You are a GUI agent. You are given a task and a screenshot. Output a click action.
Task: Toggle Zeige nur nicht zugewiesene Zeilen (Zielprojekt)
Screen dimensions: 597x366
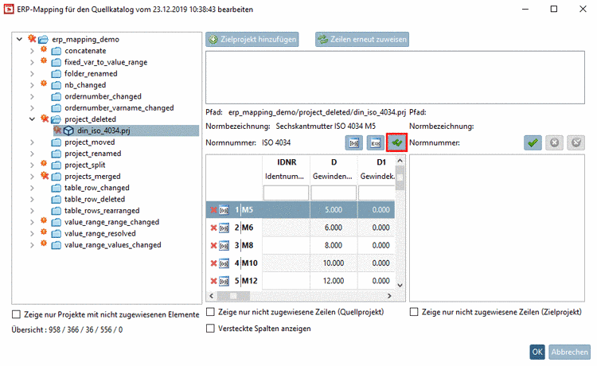pyautogui.click(x=414, y=312)
